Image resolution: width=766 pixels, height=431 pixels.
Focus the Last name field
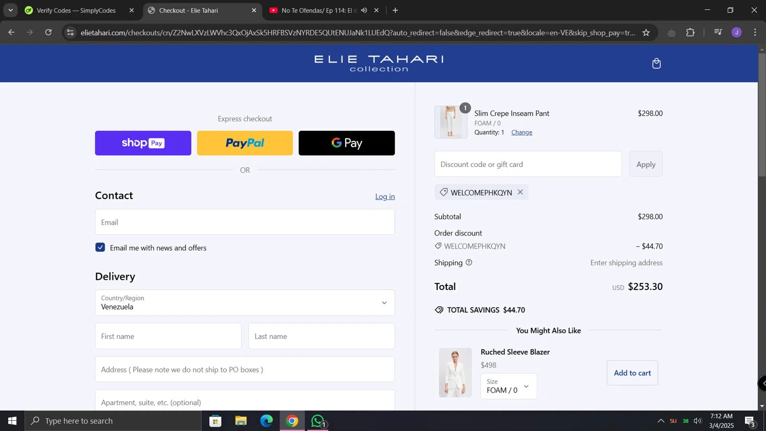pos(322,336)
